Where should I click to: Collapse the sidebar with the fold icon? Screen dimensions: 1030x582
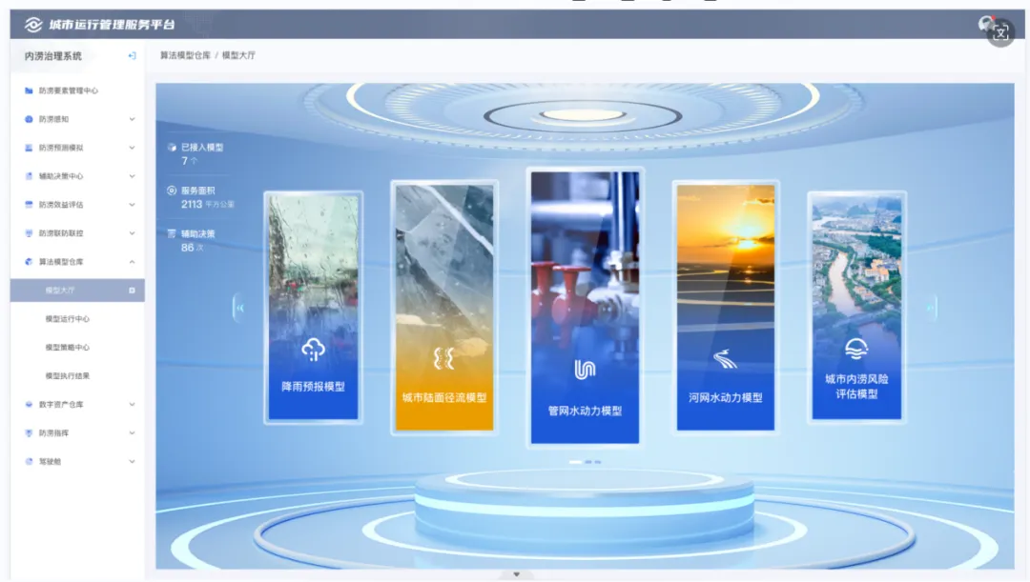(132, 56)
